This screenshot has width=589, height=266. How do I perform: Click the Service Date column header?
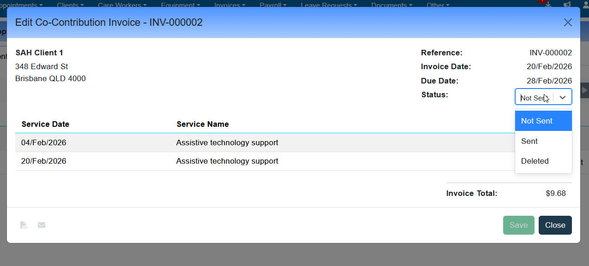[45, 124]
